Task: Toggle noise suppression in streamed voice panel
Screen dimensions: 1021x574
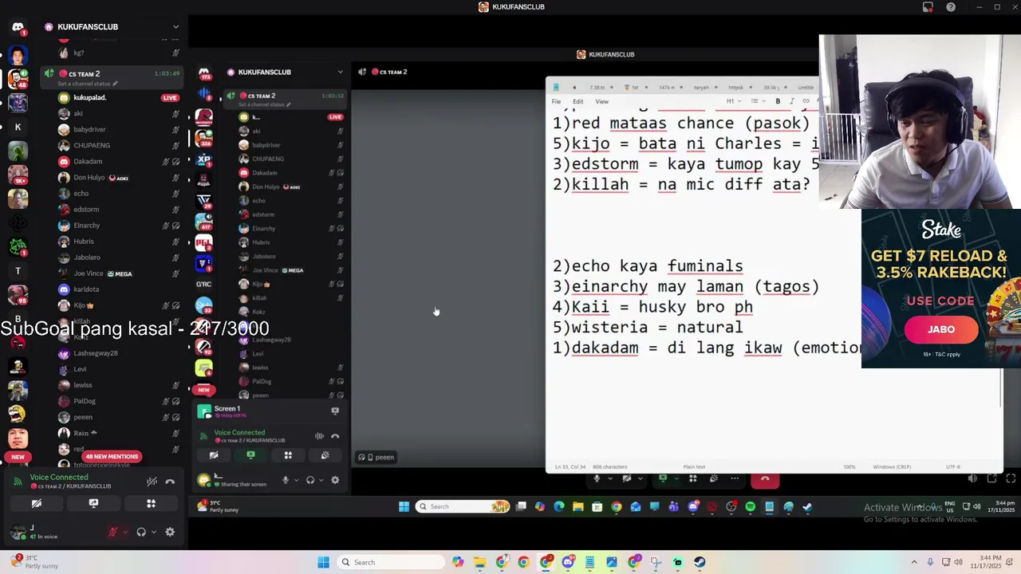Action: point(319,436)
